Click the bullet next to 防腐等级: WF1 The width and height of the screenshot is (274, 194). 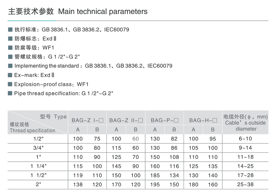tap(10, 48)
